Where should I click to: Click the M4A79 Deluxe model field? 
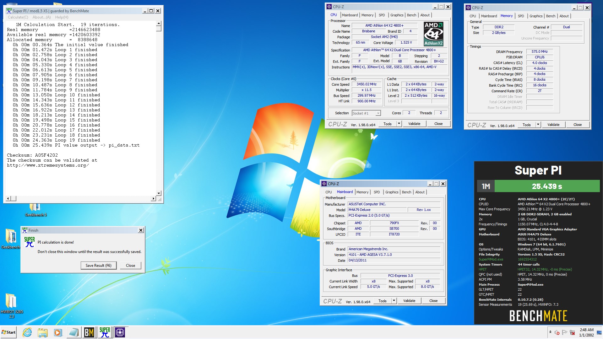coord(377,210)
